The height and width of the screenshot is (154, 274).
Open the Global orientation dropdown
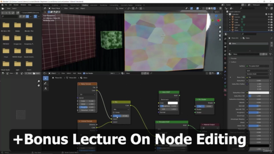pos(121,9)
